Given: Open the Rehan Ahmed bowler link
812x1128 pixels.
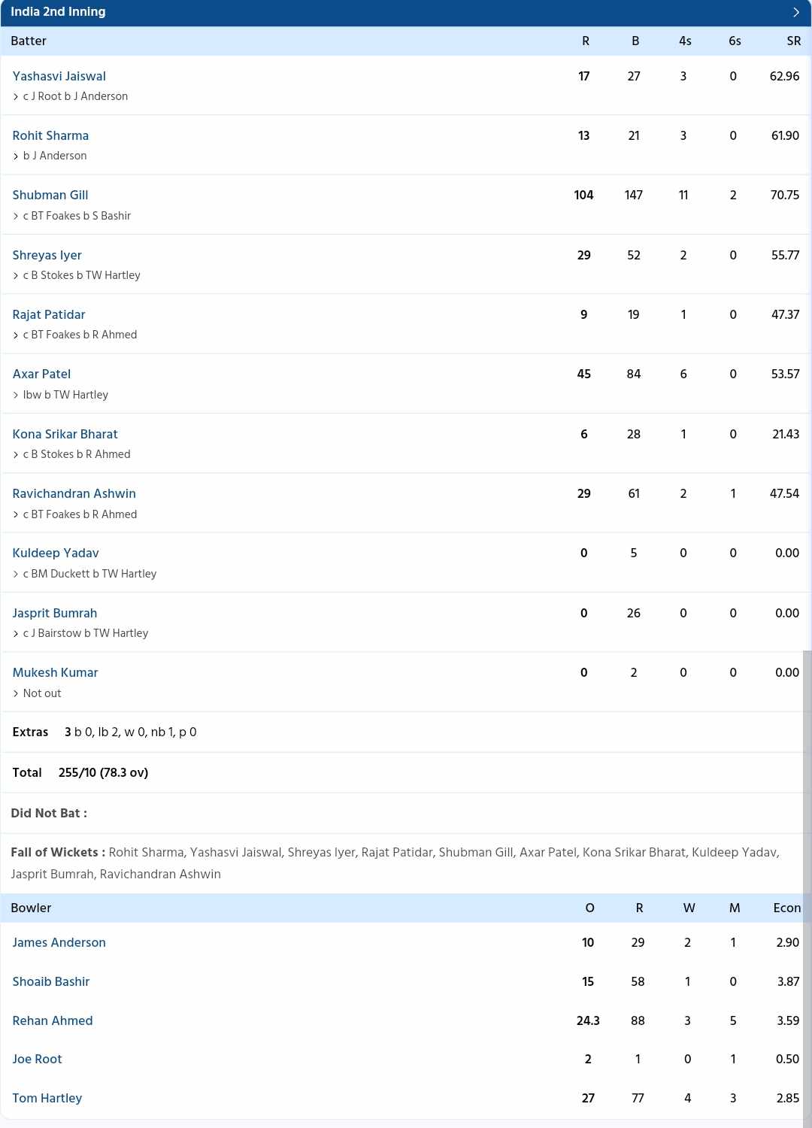Looking at the screenshot, I should [53, 1020].
